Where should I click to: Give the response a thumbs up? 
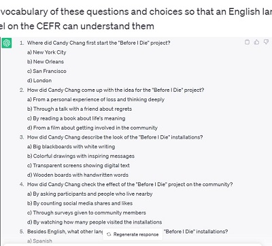coord(256,42)
